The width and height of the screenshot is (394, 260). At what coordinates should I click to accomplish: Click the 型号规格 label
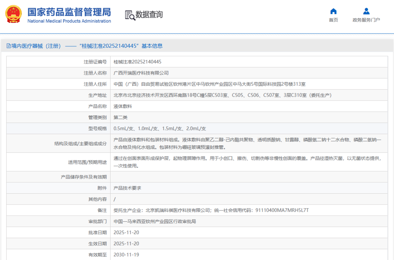[x=97, y=128]
